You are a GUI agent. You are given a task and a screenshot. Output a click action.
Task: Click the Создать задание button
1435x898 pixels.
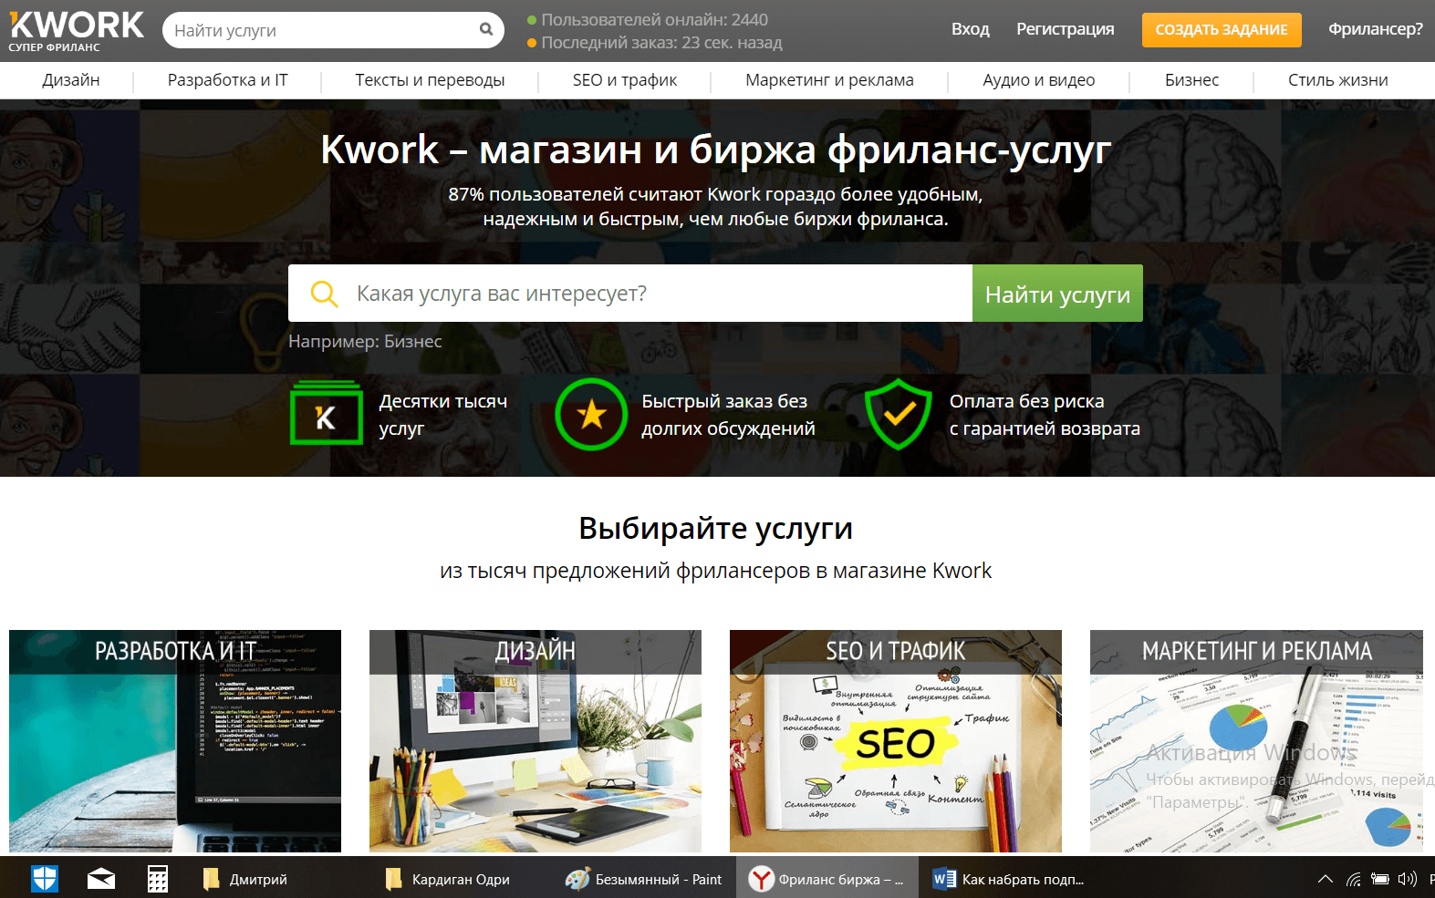tap(1222, 30)
